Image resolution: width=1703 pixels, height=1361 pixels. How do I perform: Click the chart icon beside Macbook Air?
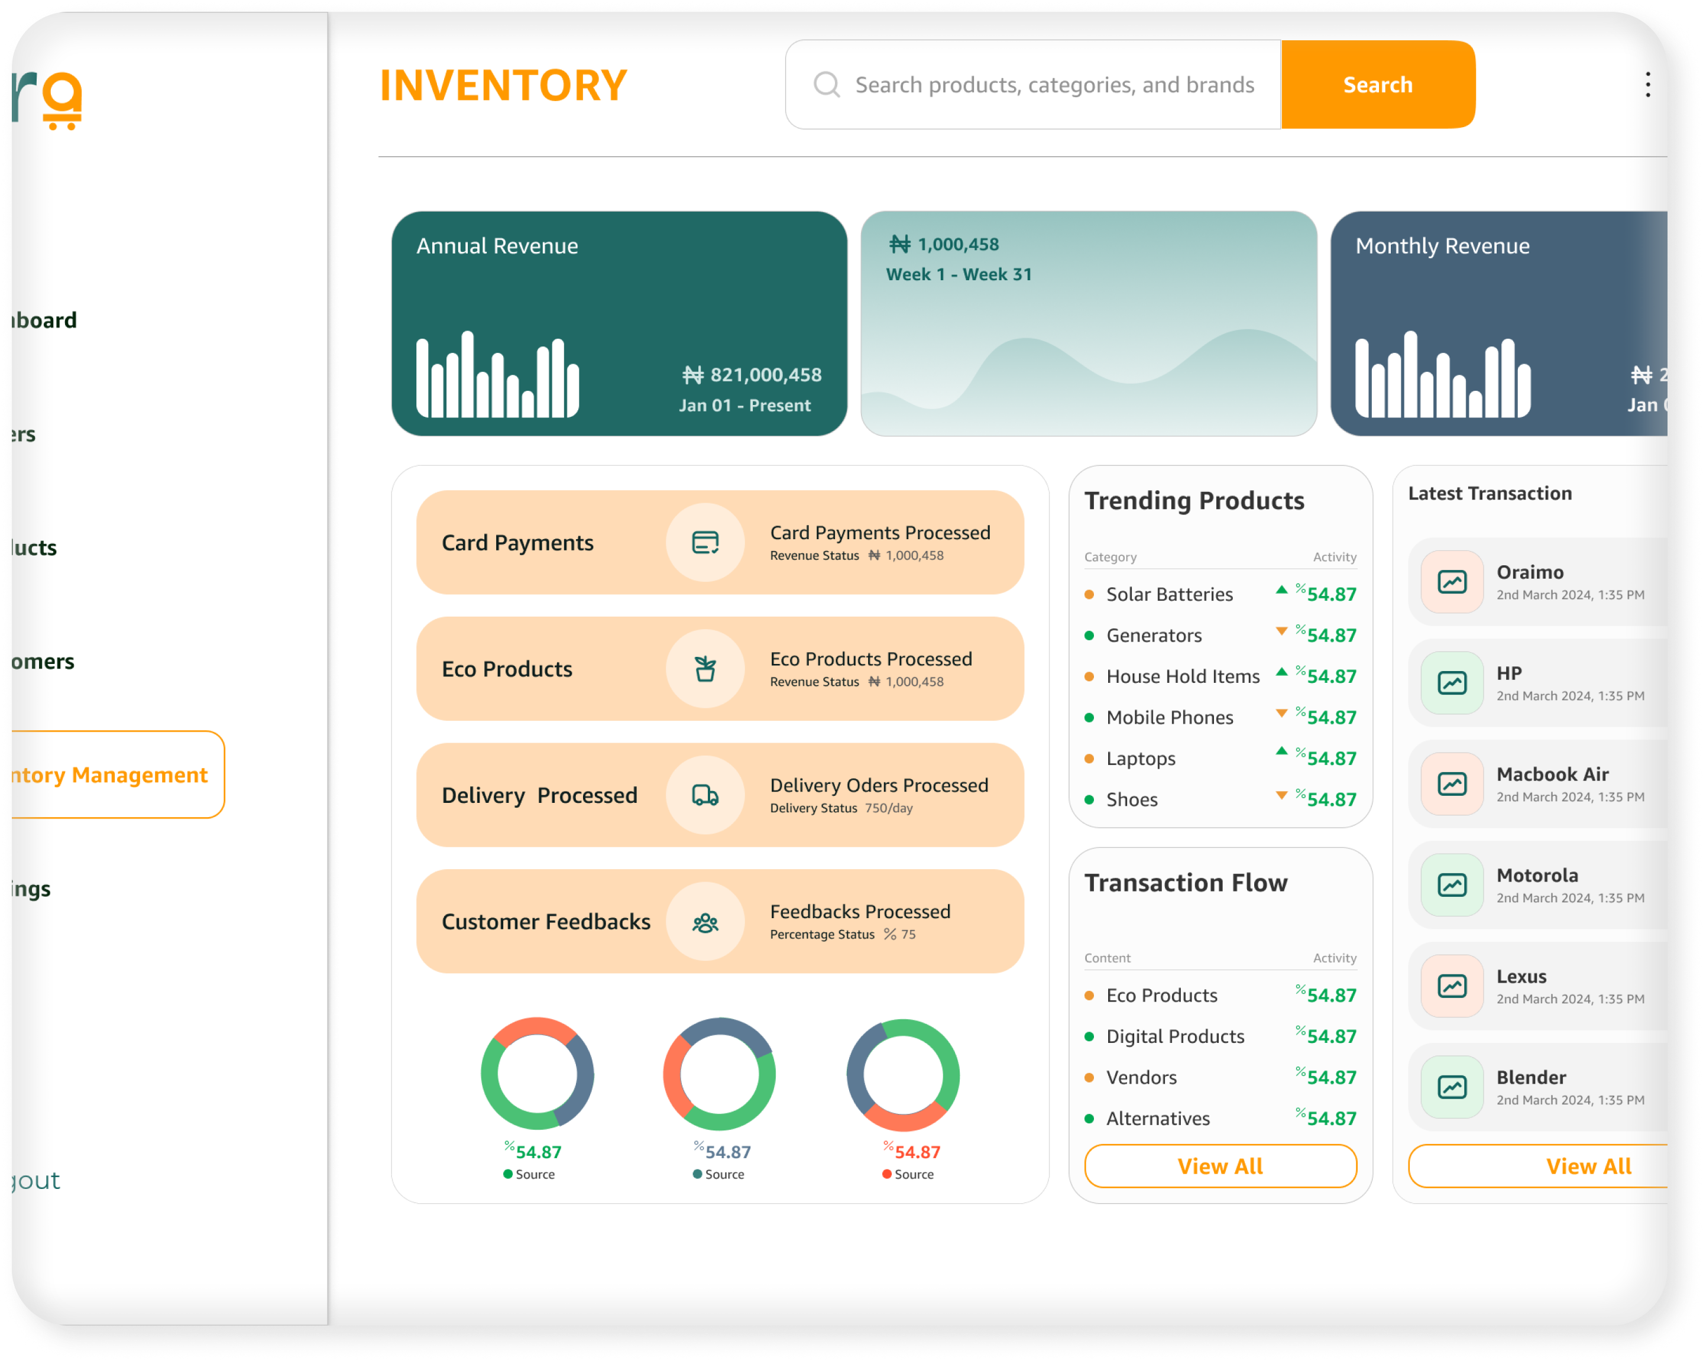[1452, 785]
